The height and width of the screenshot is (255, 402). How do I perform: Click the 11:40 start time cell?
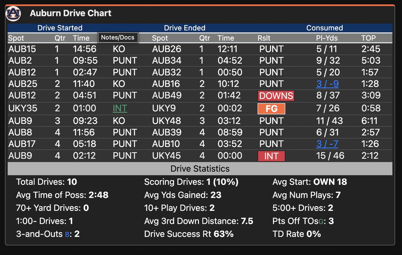click(x=84, y=84)
